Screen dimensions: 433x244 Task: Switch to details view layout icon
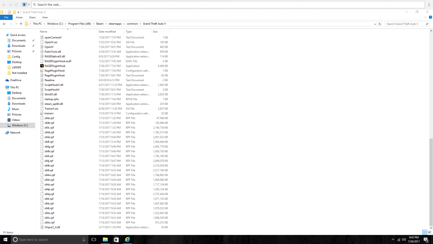click(425, 232)
